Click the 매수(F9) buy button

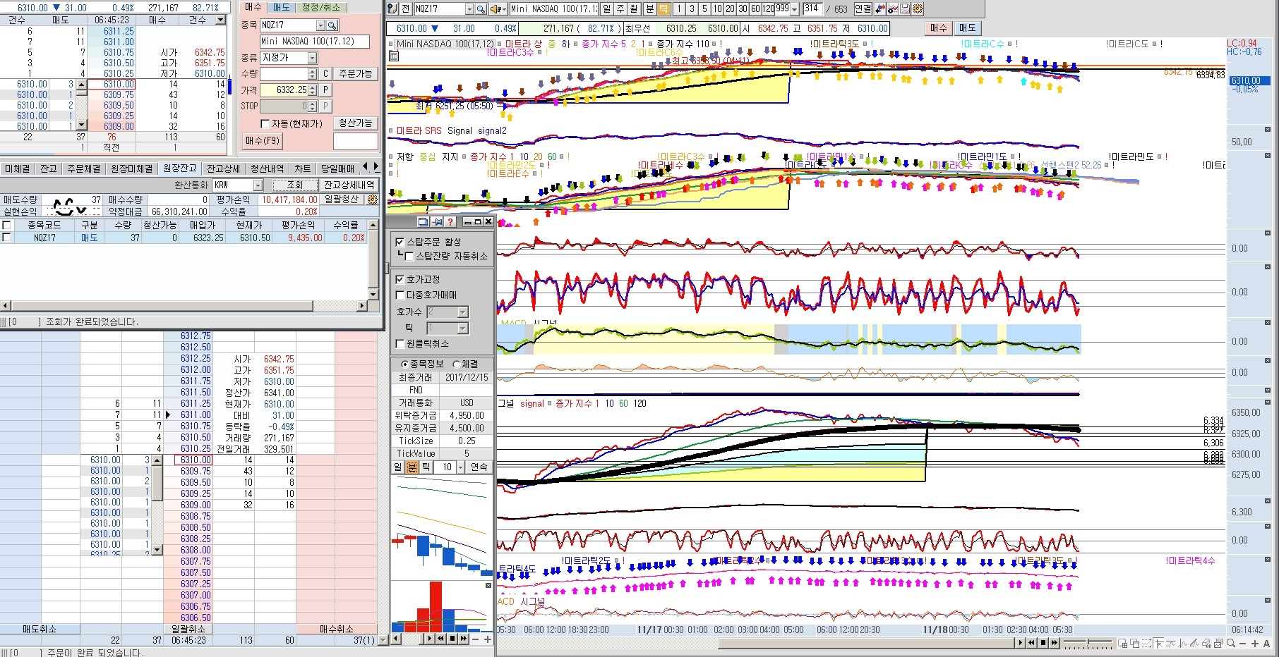pyautogui.click(x=263, y=141)
